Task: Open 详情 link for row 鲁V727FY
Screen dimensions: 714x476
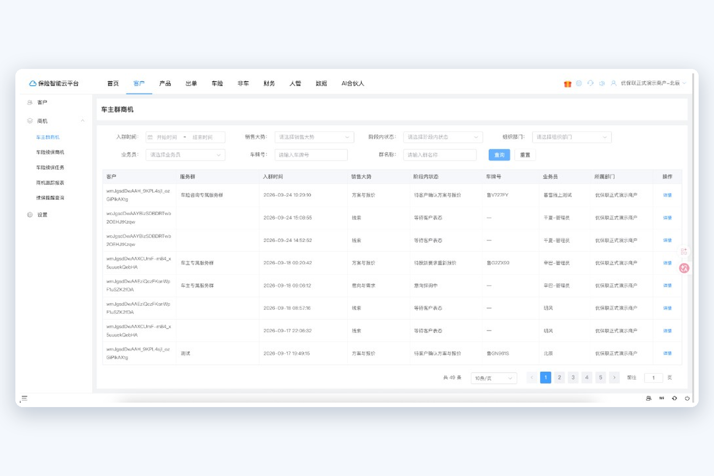Action: [667, 195]
